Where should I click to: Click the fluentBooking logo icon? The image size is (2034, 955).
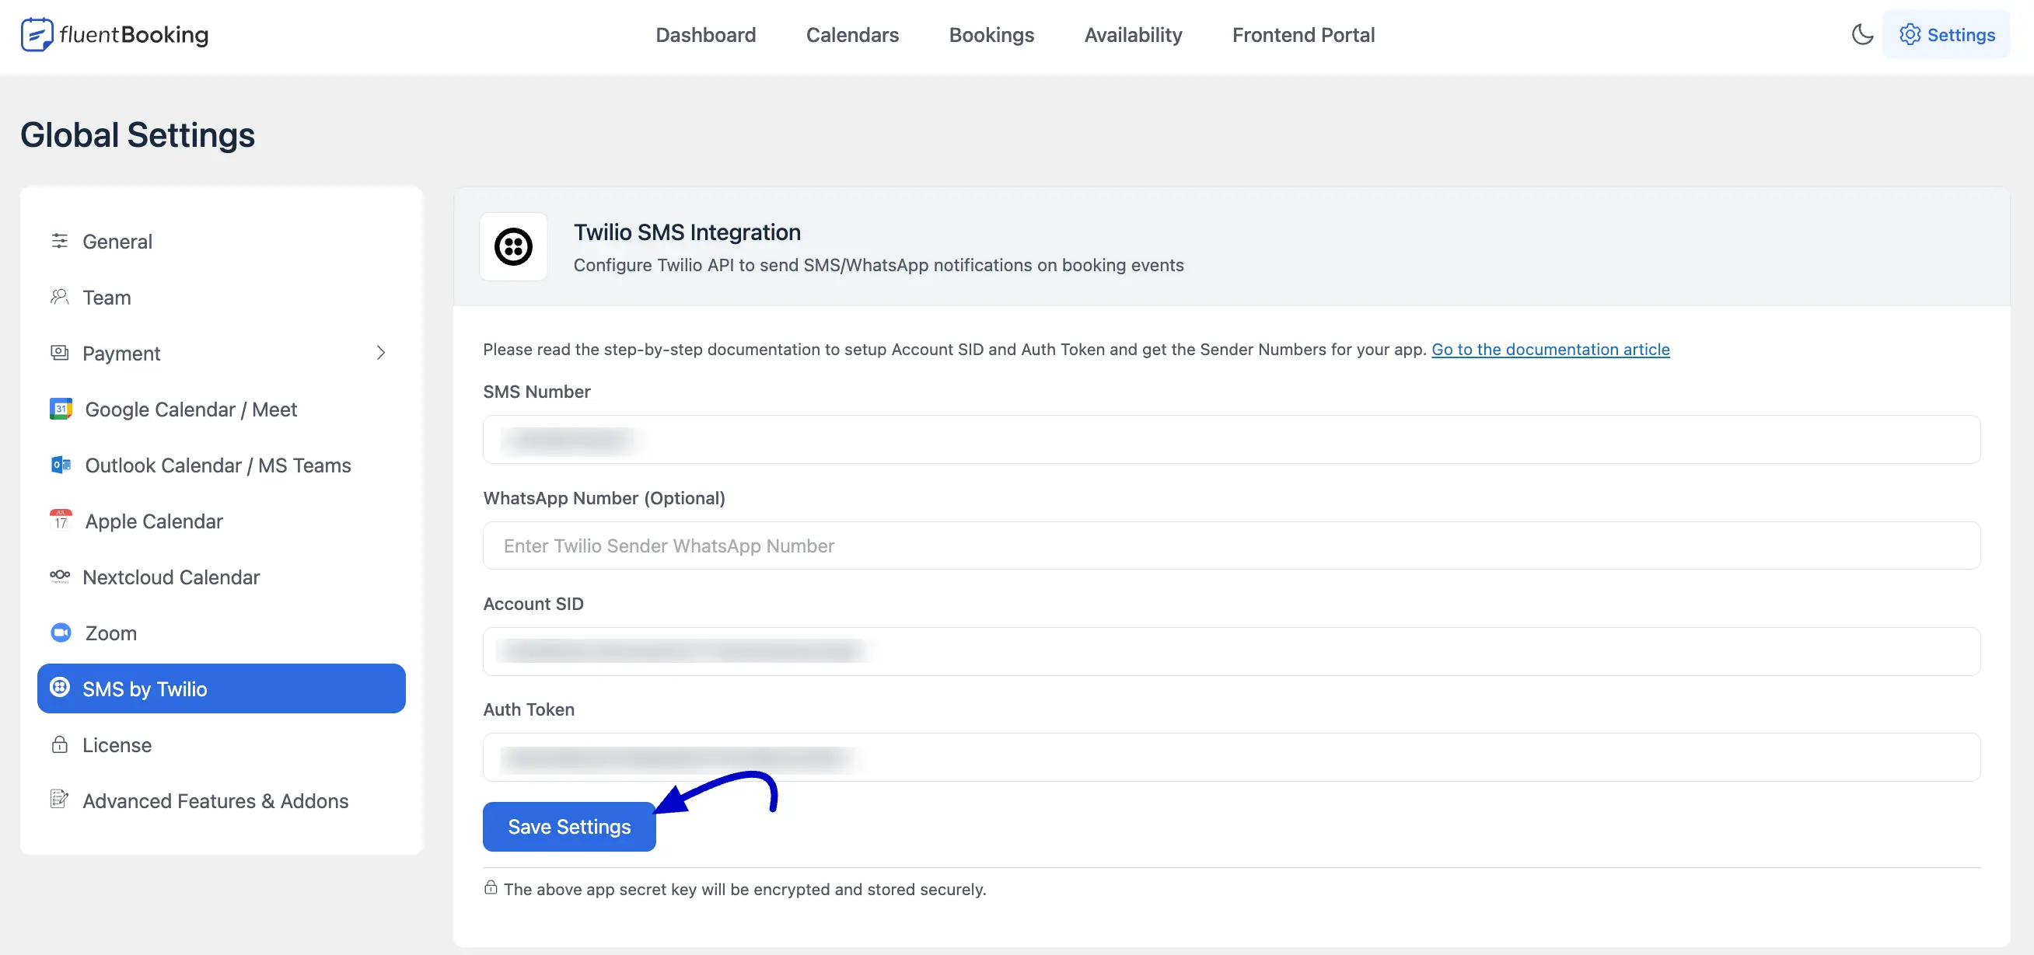tap(37, 35)
